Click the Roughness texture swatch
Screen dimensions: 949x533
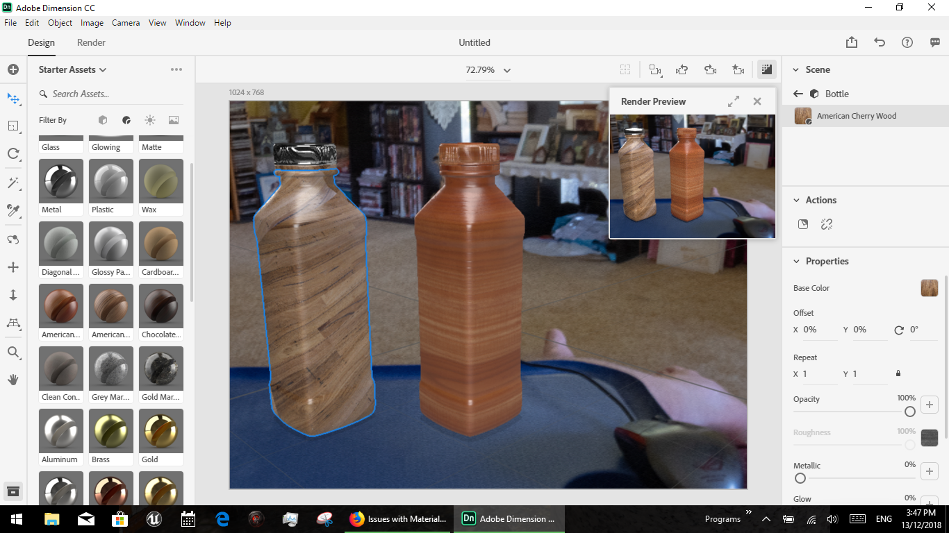coord(930,438)
